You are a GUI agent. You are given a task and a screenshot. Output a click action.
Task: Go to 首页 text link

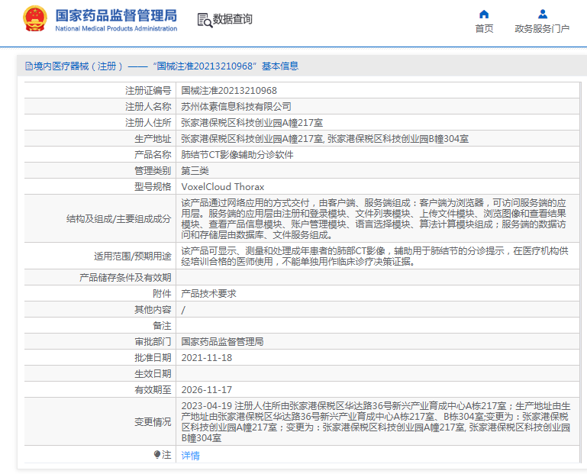pos(484,28)
